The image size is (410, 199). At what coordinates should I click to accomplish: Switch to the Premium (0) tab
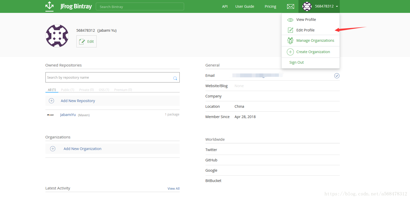(123, 90)
